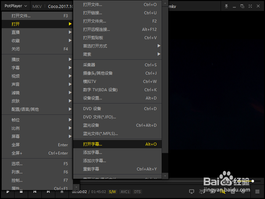Expand the 首选打开方式 submenu
Screen dimensions: 265x199
[118, 46]
